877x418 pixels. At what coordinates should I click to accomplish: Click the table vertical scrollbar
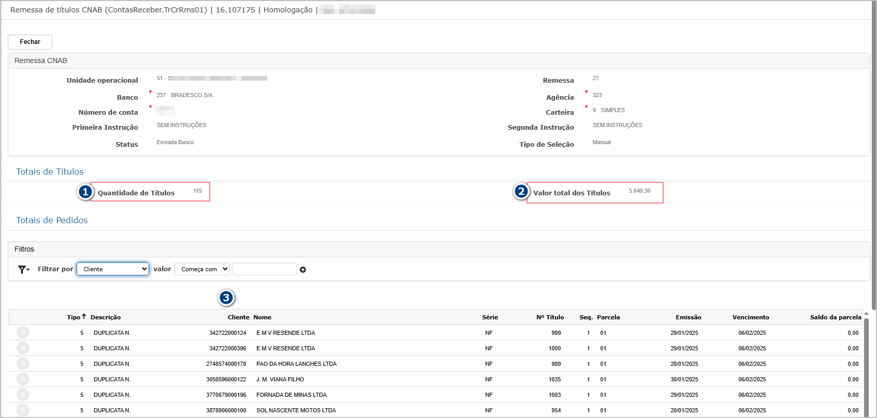click(x=866, y=362)
